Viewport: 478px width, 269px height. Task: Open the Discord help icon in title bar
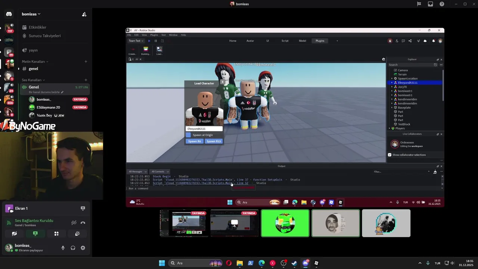[x=442, y=4]
